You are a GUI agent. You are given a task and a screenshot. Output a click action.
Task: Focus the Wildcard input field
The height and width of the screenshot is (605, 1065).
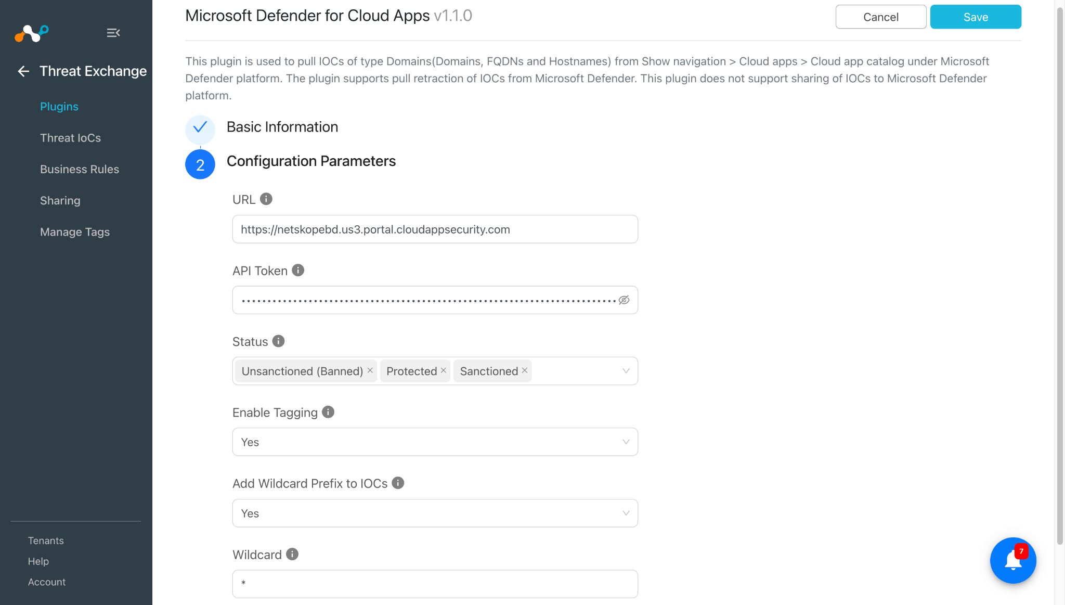(x=435, y=584)
